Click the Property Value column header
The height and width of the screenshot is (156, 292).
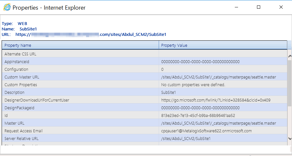pyautogui.click(x=174, y=45)
